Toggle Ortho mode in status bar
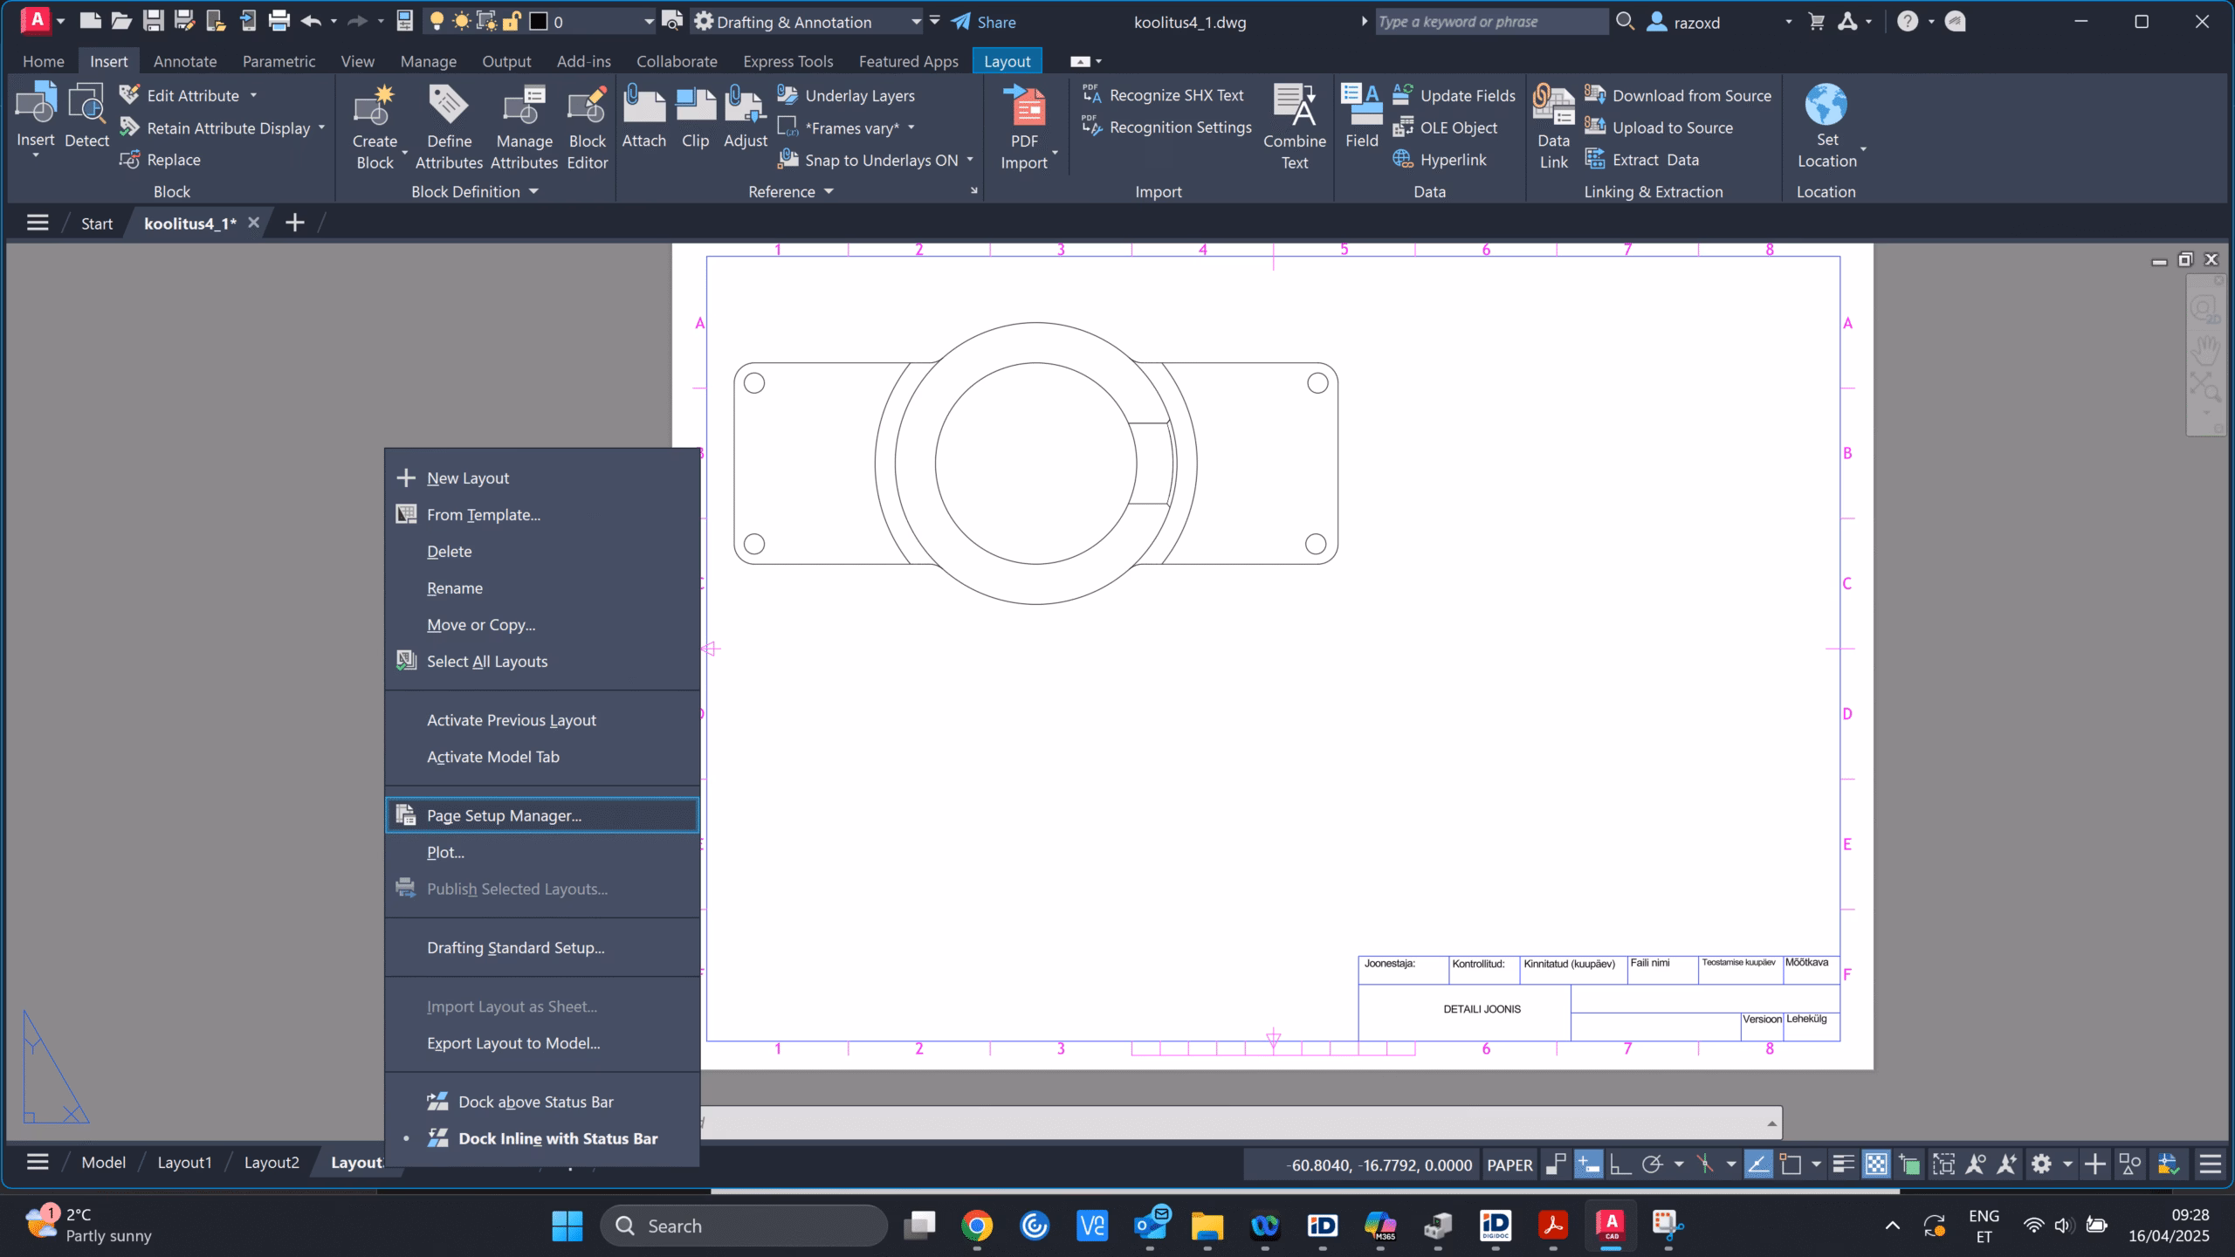 [1620, 1164]
